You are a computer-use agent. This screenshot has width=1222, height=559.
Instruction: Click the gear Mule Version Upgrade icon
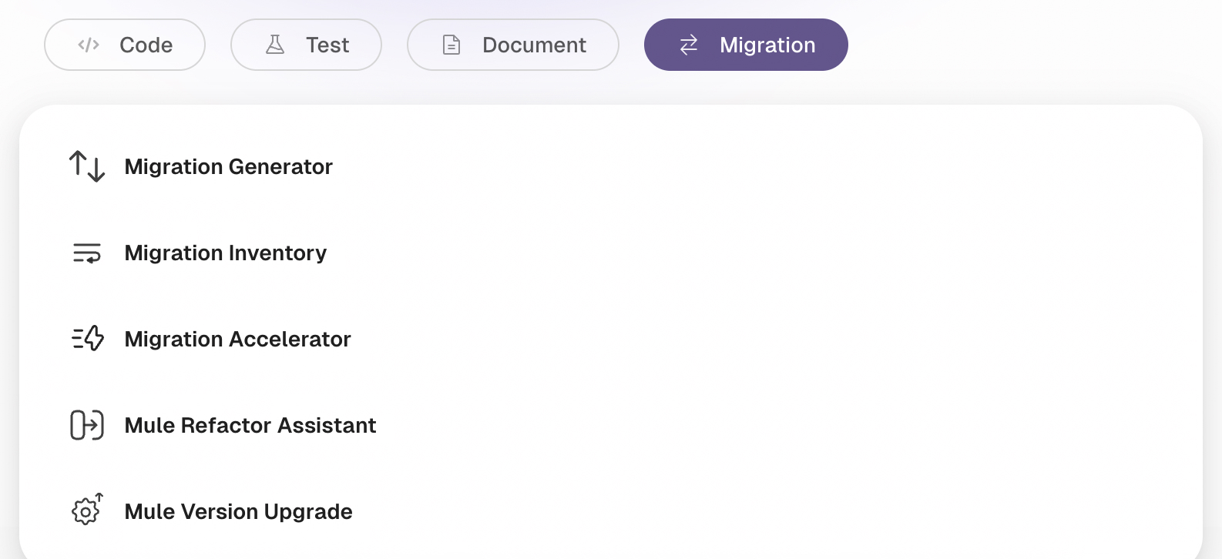[x=87, y=510]
